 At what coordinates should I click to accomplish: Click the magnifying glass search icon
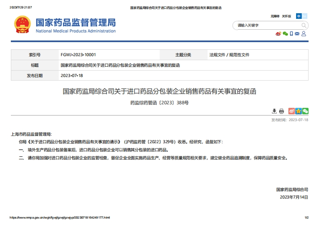(x=304, y=25)
